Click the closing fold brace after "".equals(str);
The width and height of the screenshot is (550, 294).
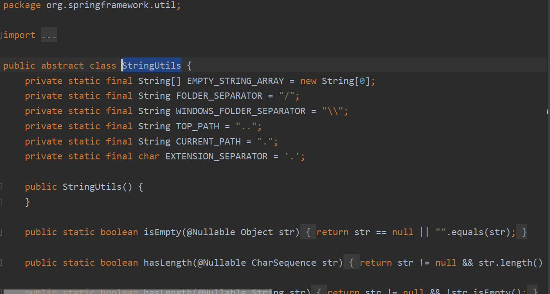[522, 232]
